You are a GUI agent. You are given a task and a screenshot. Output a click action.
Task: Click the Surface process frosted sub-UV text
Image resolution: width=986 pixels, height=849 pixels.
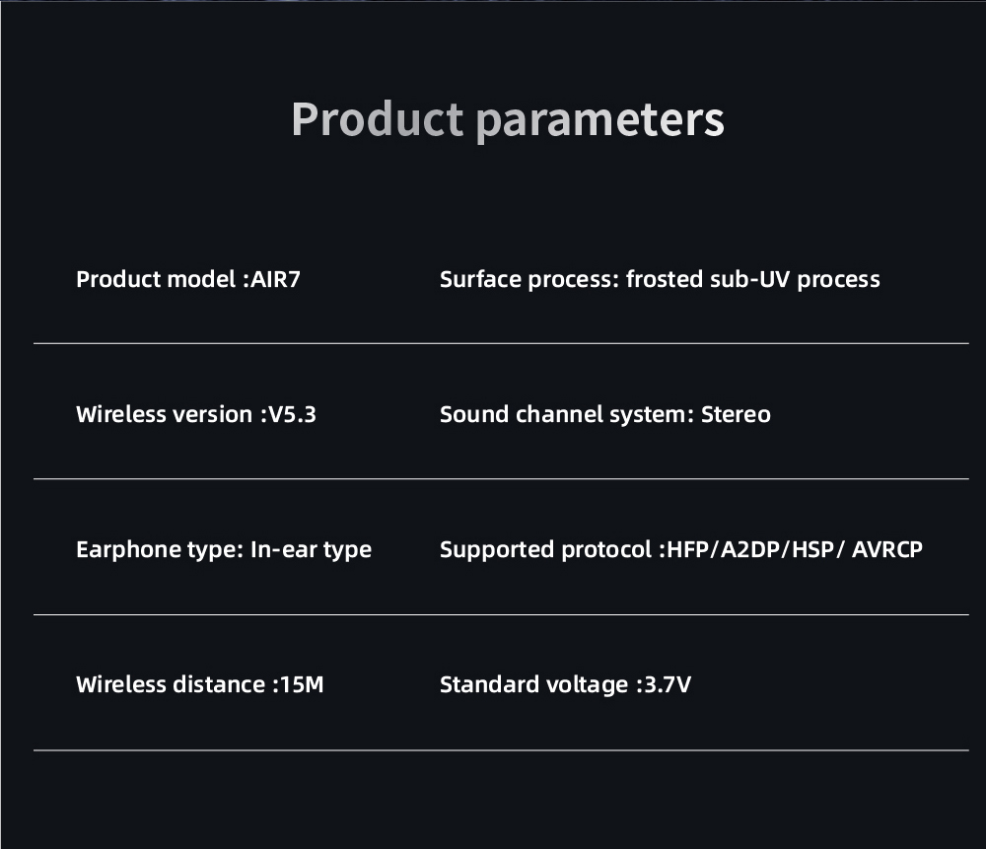660,280
